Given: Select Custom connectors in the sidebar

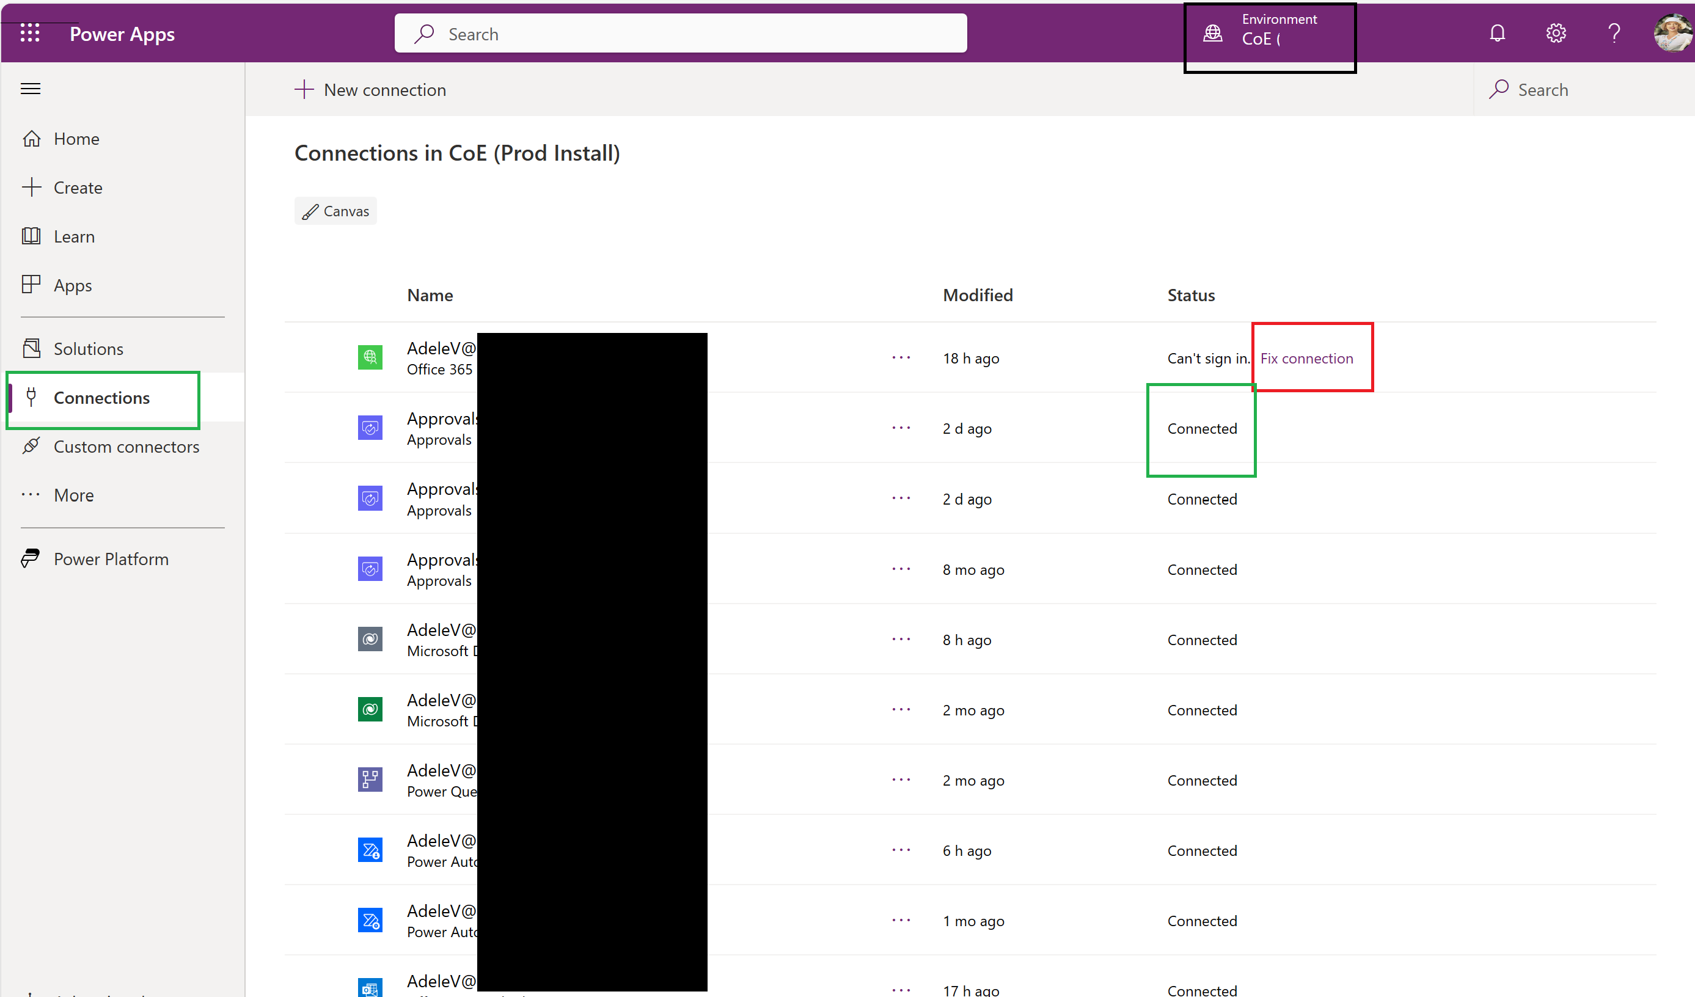Looking at the screenshot, I should click(126, 446).
